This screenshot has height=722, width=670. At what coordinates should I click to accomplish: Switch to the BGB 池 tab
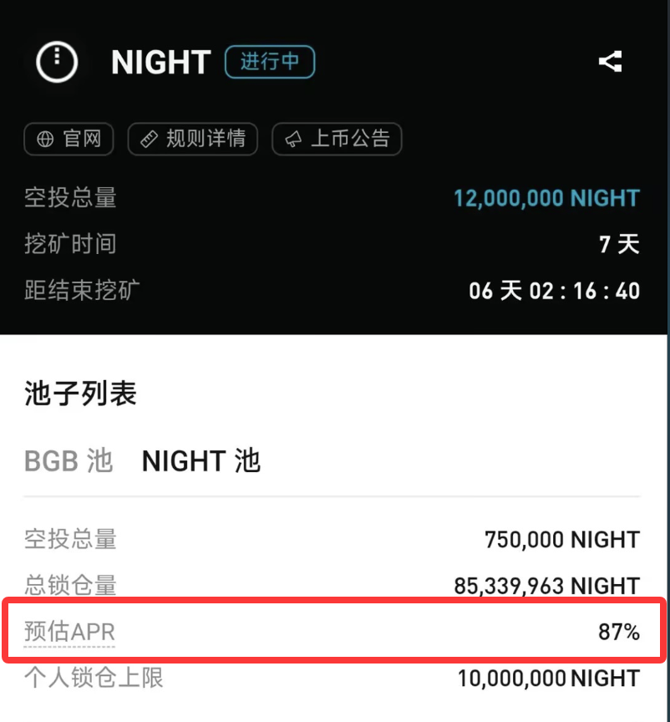pos(69,460)
